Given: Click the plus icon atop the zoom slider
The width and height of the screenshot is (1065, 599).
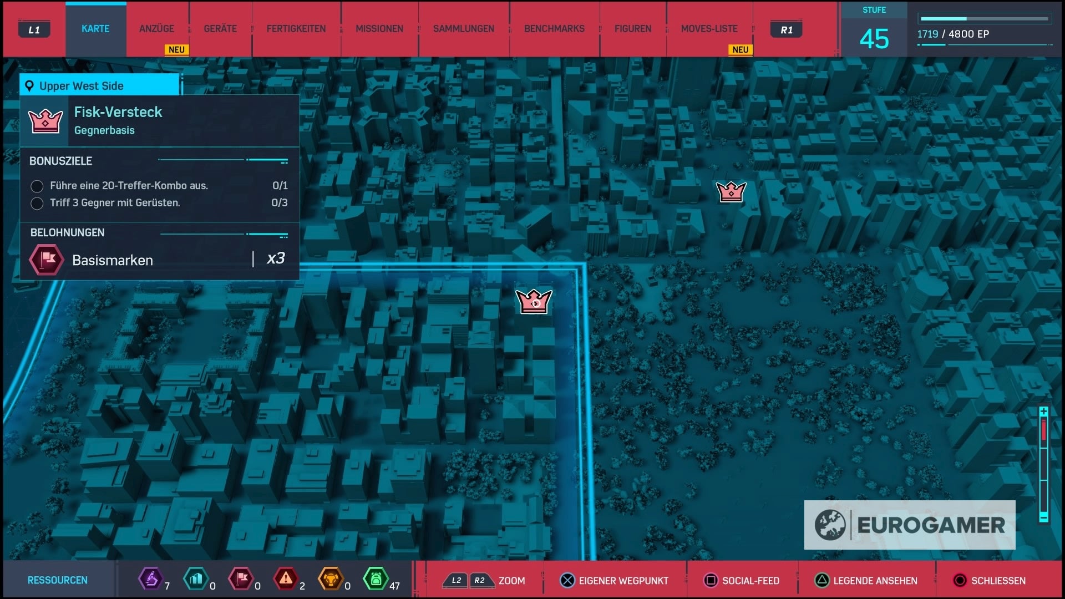Looking at the screenshot, I should click(1043, 411).
